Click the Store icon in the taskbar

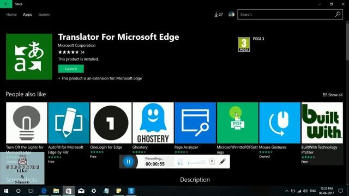point(69,191)
